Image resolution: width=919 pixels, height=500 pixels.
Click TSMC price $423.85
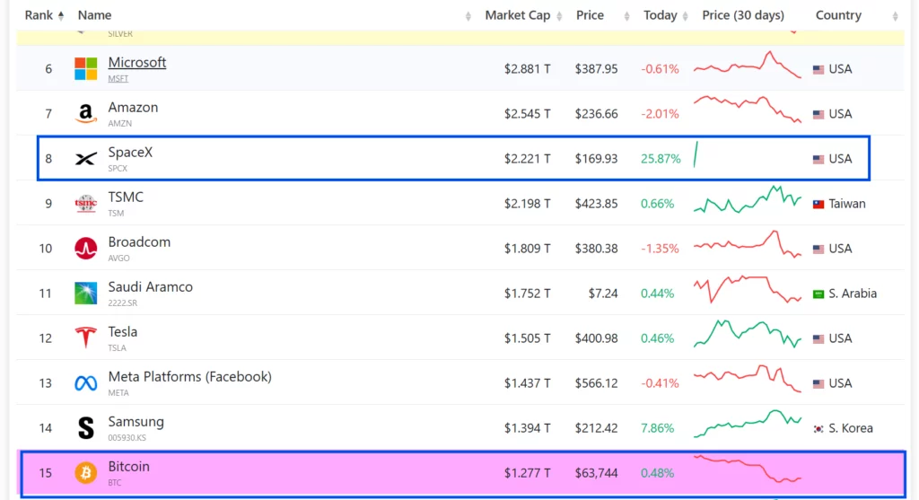596,204
